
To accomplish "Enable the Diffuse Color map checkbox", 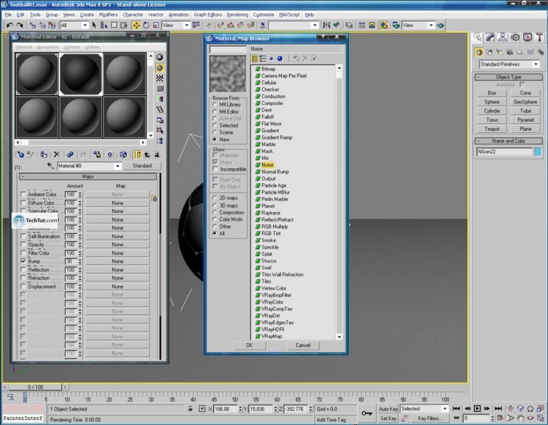I will 24,203.
